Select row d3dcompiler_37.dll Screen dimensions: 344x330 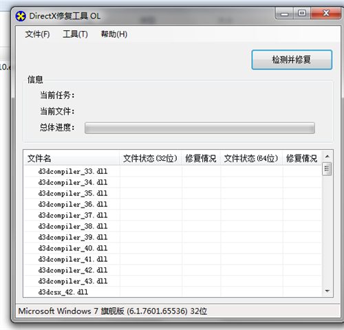point(173,215)
